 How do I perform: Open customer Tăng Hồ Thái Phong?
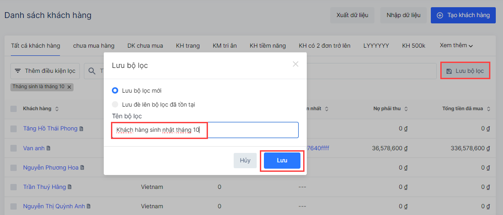51,129
